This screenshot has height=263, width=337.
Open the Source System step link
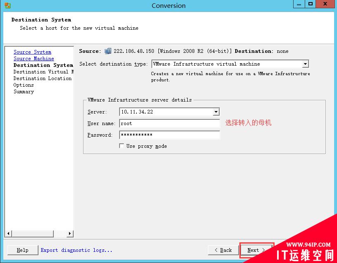coord(32,52)
